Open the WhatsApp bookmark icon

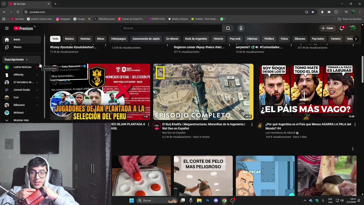pos(222,19)
